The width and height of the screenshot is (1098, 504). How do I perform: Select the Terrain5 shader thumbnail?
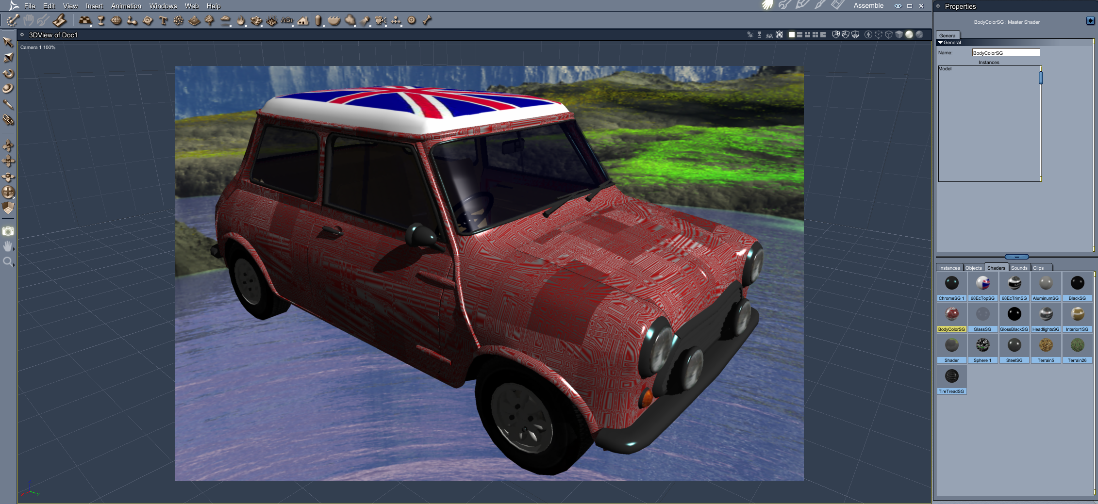[1046, 349]
